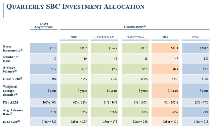This screenshot has height=129, width=212.
Task: Select the SBA column header
Action: click(165, 37)
